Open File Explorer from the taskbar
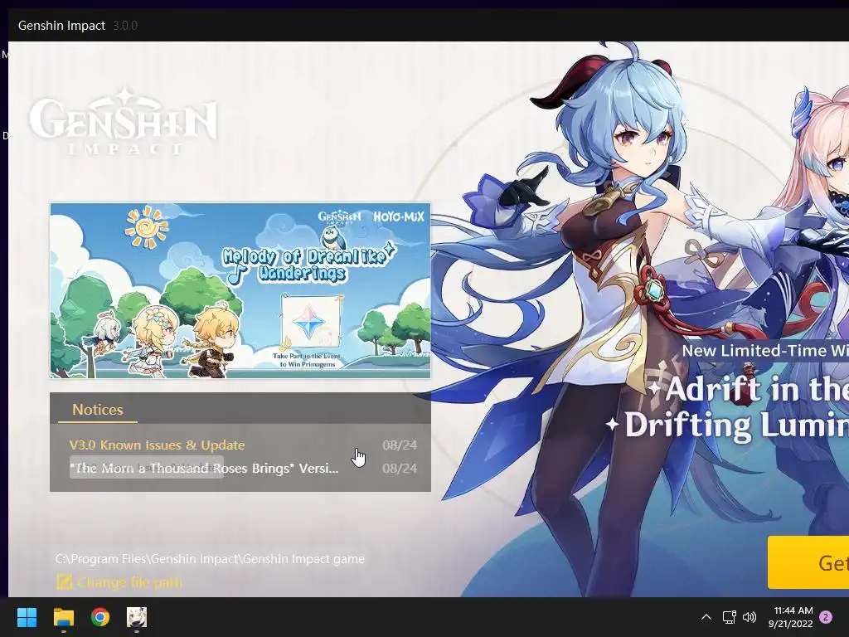The height and width of the screenshot is (637, 849). tap(63, 617)
